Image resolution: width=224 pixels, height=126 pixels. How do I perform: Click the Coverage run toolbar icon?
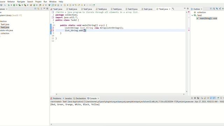20,5
